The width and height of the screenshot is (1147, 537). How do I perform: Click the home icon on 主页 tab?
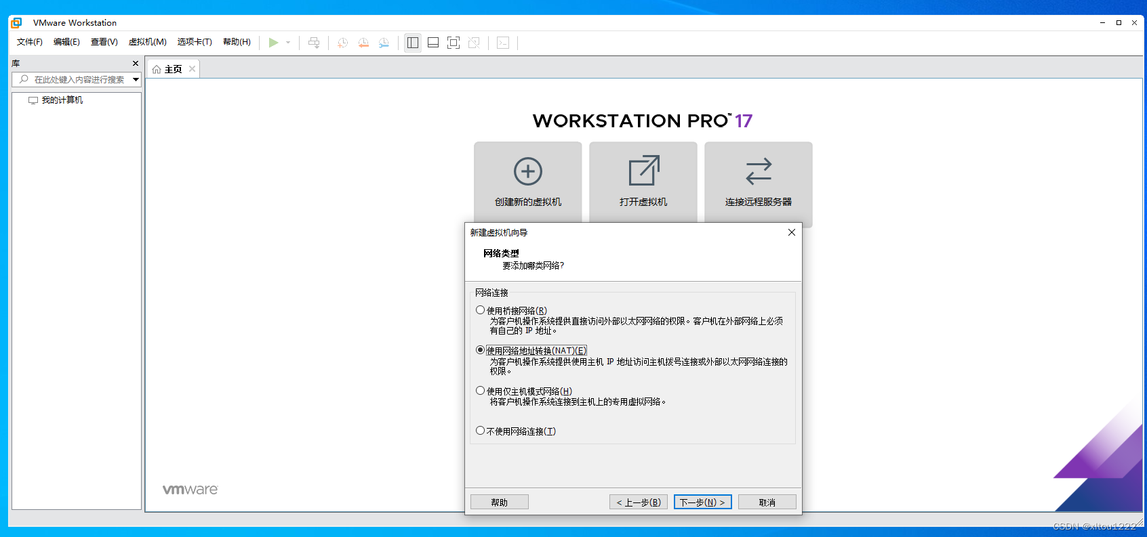point(157,69)
